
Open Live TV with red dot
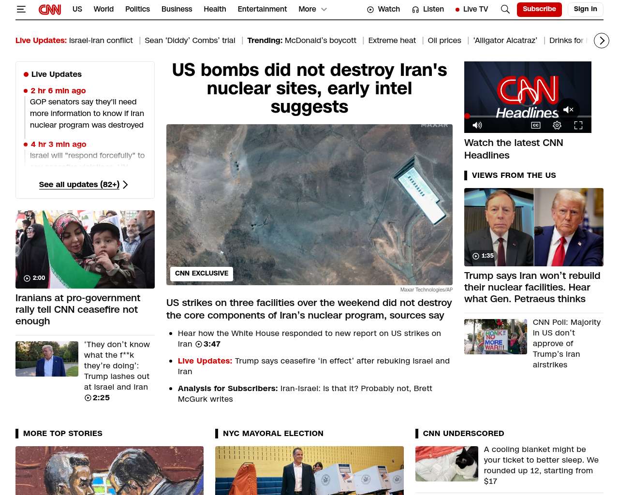(x=472, y=9)
